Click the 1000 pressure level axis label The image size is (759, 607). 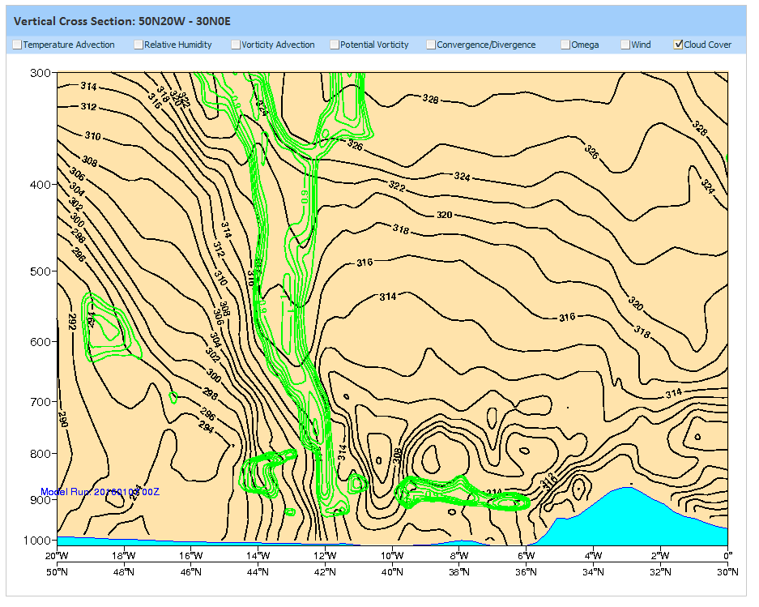(x=40, y=541)
